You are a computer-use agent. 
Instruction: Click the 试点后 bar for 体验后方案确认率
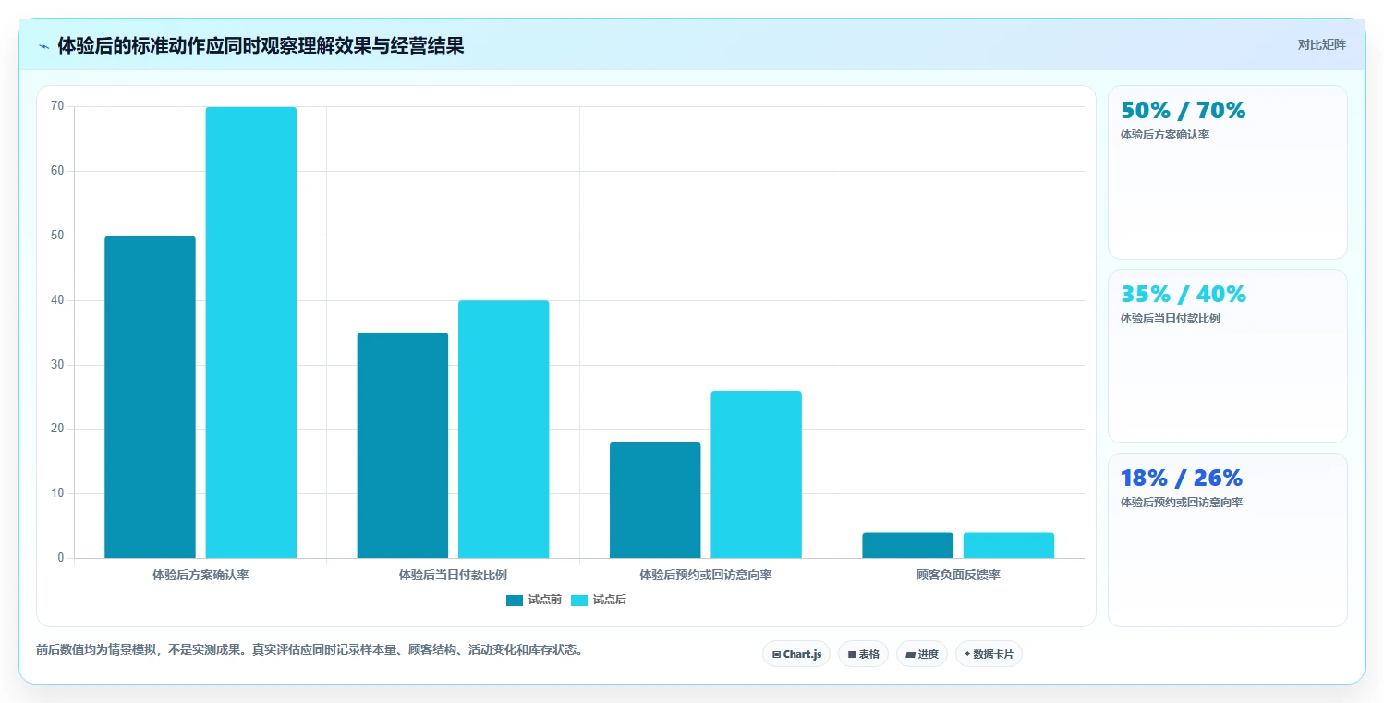251,333
